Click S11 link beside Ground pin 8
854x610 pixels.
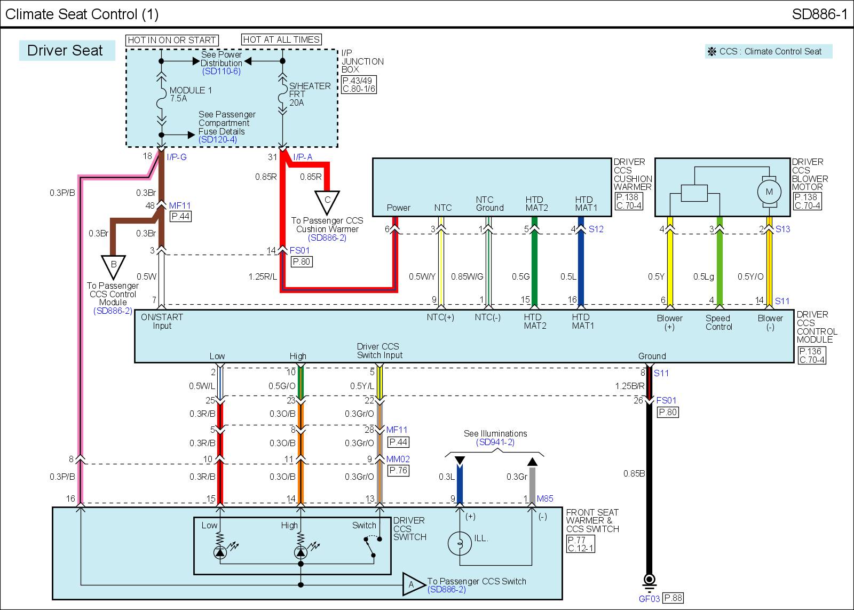(x=661, y=373)
